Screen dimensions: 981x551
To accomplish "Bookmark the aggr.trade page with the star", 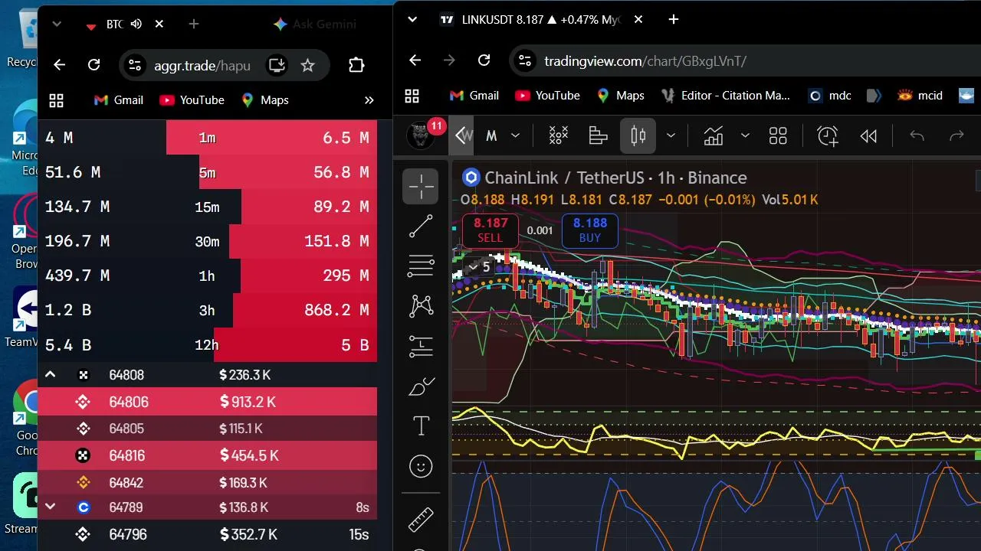I will pos(307,65).
